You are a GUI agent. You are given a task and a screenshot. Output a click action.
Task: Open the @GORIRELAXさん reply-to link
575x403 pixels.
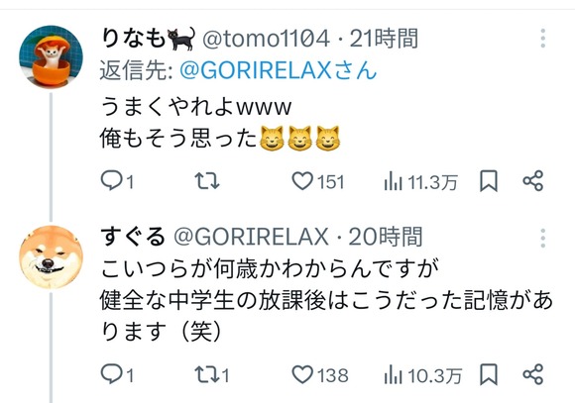pyautogui.click(x=279, y=70)
